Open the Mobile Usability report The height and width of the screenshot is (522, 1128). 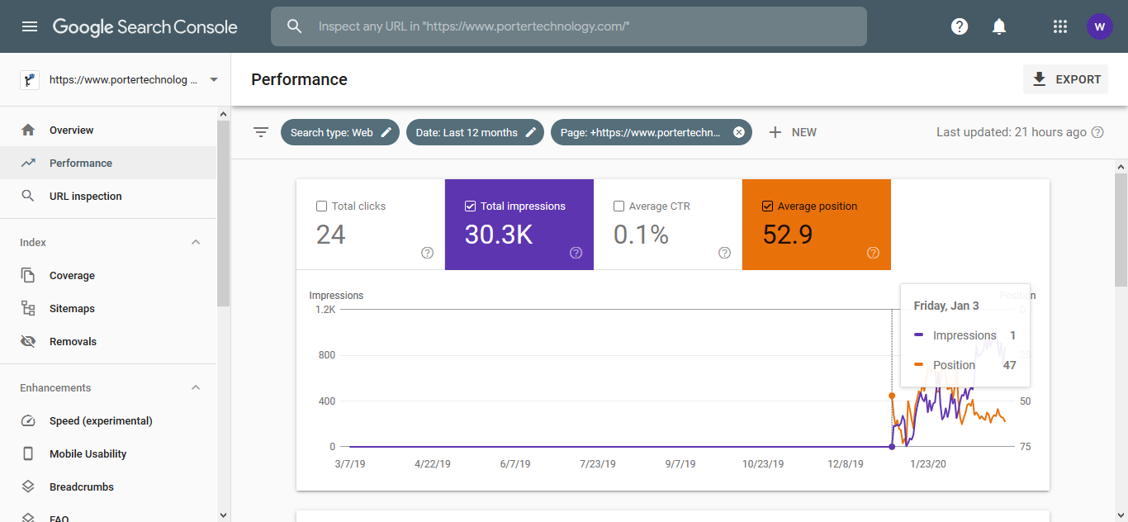(108, 453)
